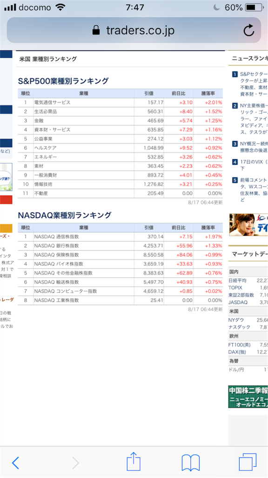The width and height of the screenshot is (268, 478).
Task: Tap the +2.01% change rate cell
Action: tap(213, 102)
